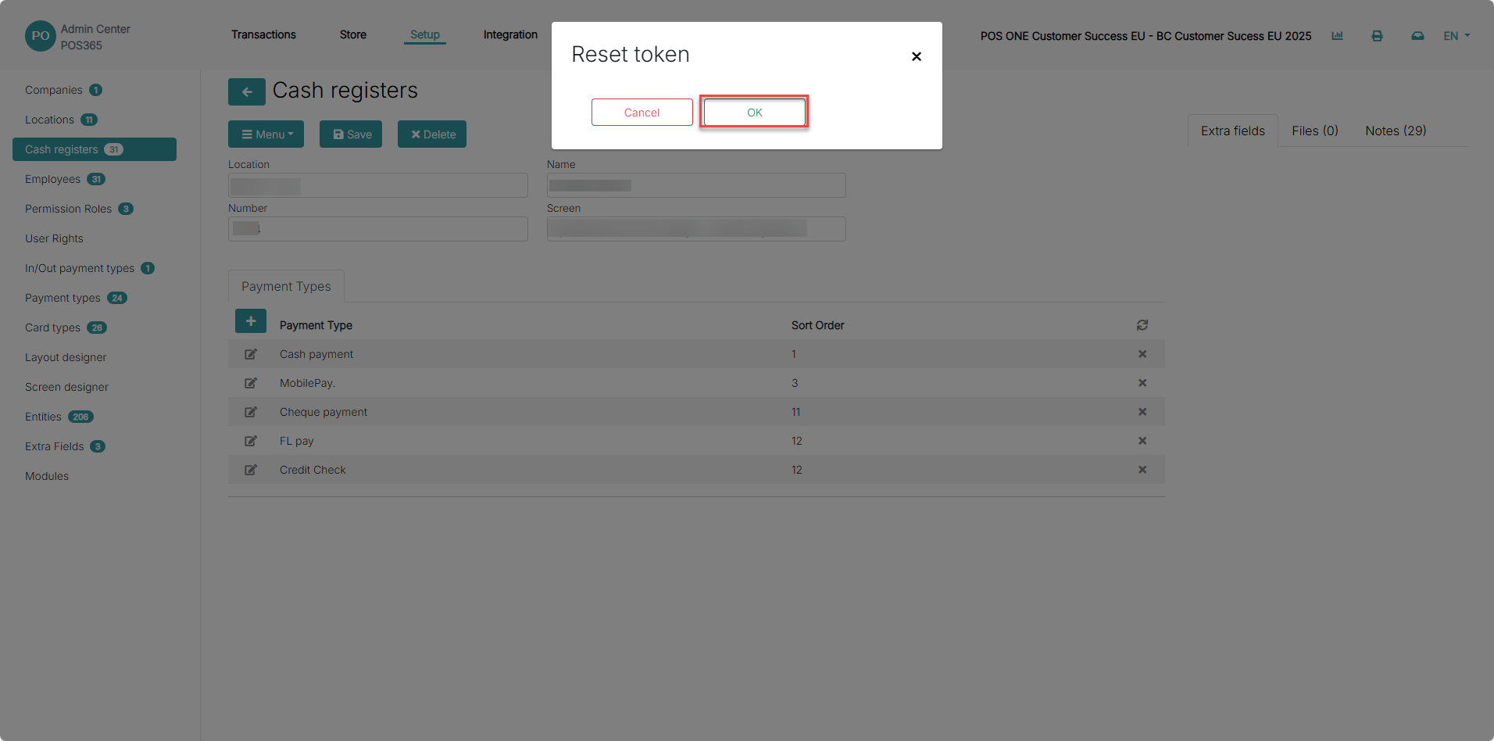Click the Location input field
This screenshot has width=1494, height=741.
[378, 185]
